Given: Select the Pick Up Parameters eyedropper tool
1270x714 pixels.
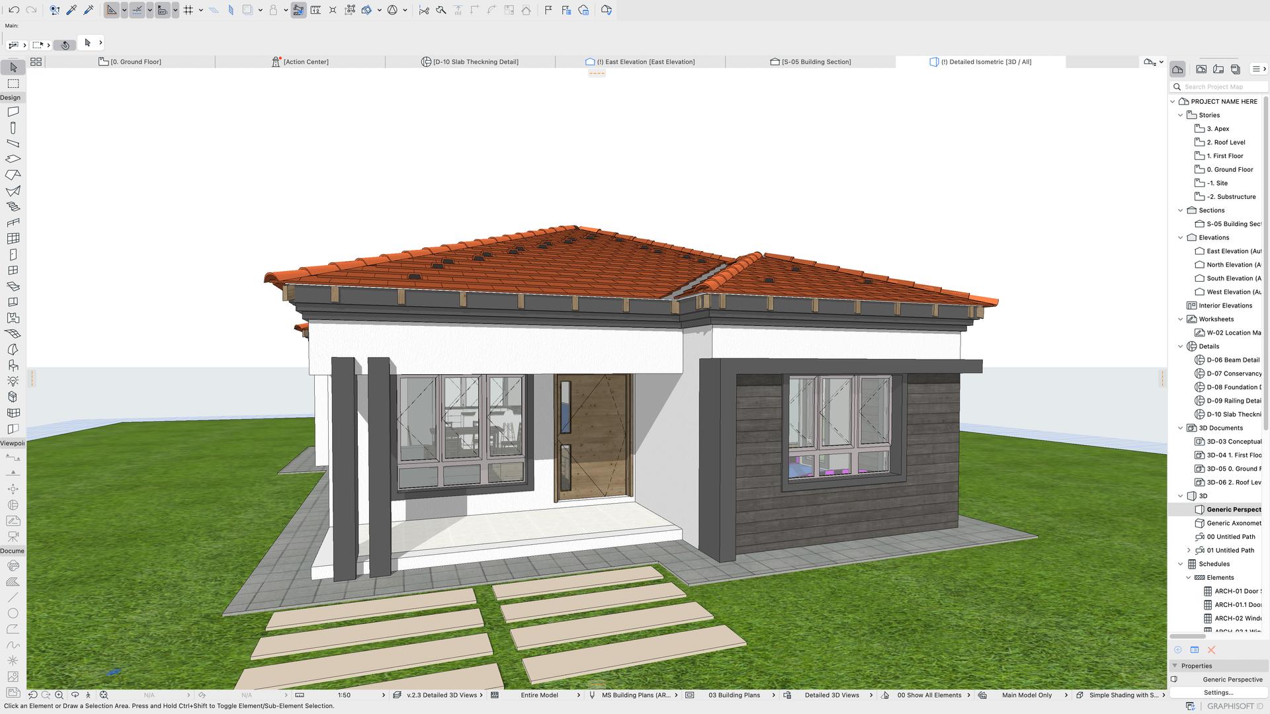Looking at the screenshot, I should [x=71, y=10].
